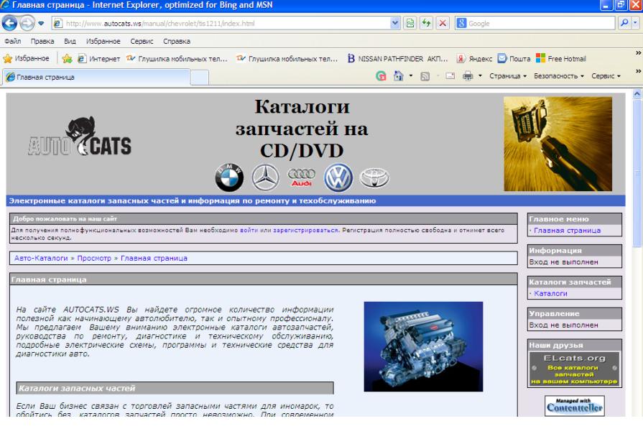
Task: Open the Сервис command bar dropdown
Action: click(x=606, y=76)
